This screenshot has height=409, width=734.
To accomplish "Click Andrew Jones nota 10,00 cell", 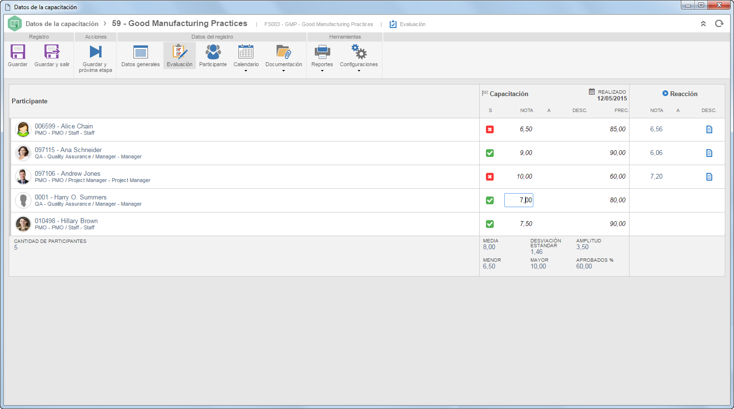I will coord(525,177).
